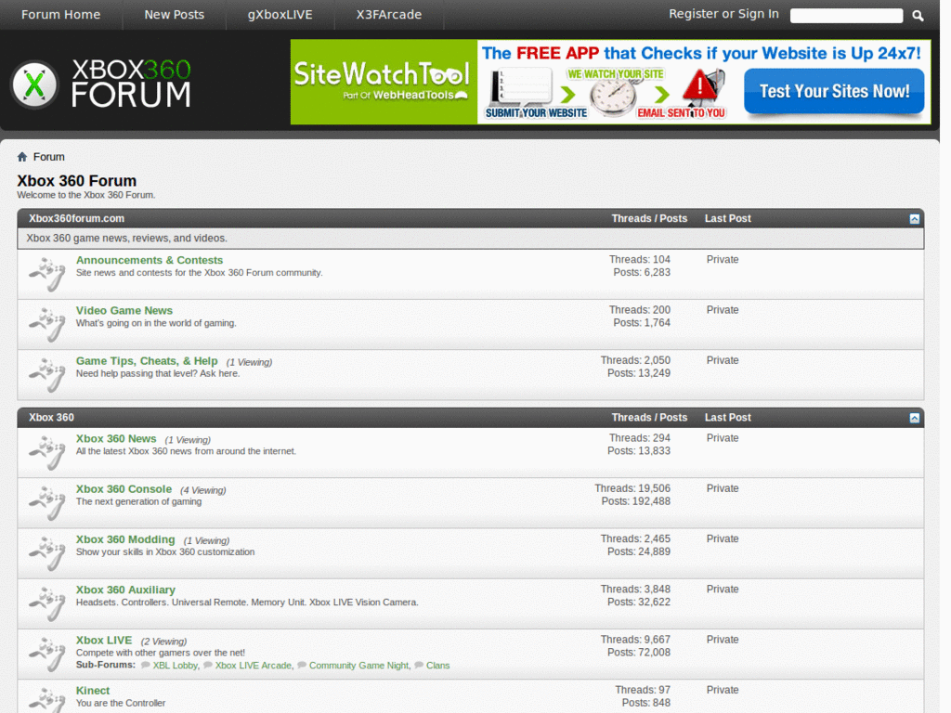Viewport: 951px width, 713px height.
Task: Open Kinect forum
Action: [93, 691]
